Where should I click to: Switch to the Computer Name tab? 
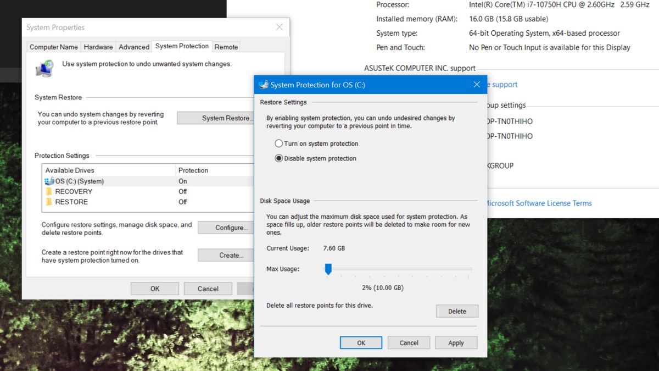point(53,47)
